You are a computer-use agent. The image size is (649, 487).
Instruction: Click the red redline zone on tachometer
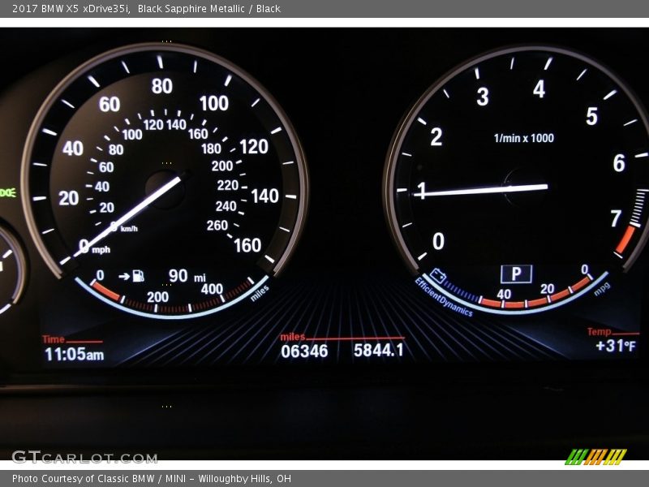(x=625, y=239)
